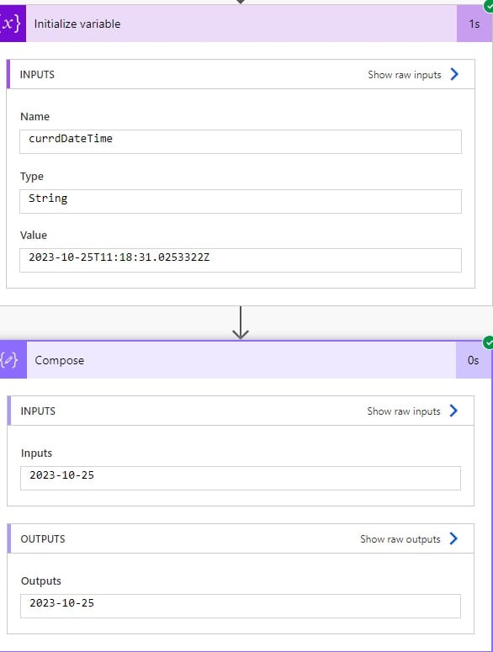The width and height of the screenshot is (493, 652).
Task: Show raw inputs for Compose
Action: (404, 411)
